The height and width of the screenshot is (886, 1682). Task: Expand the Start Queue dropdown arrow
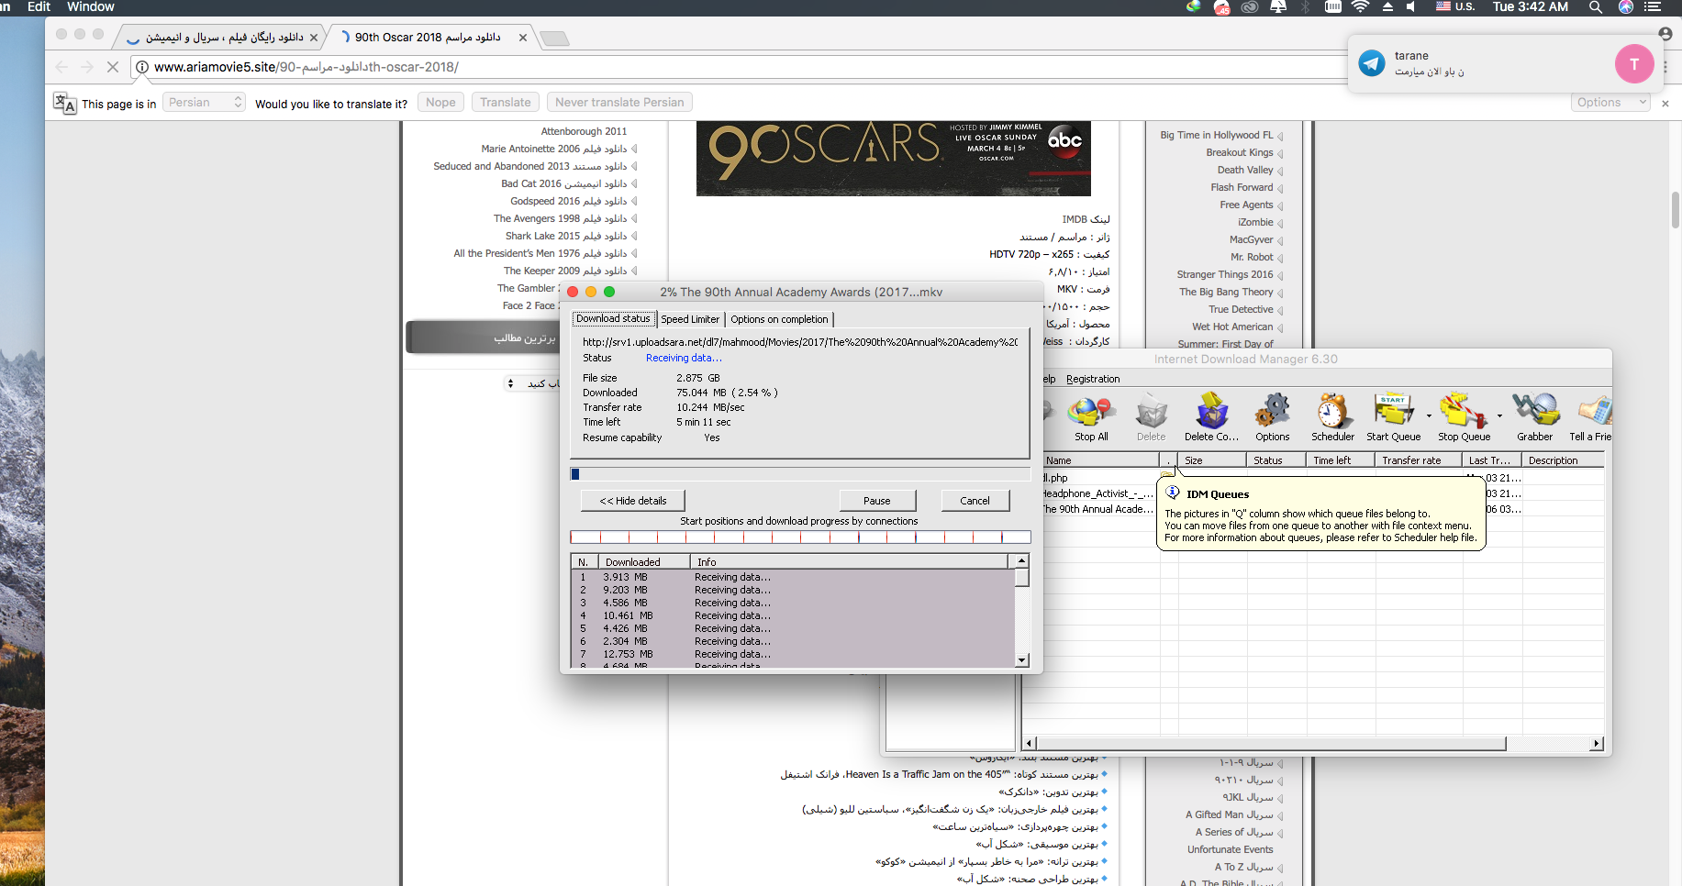[1429, 415]
